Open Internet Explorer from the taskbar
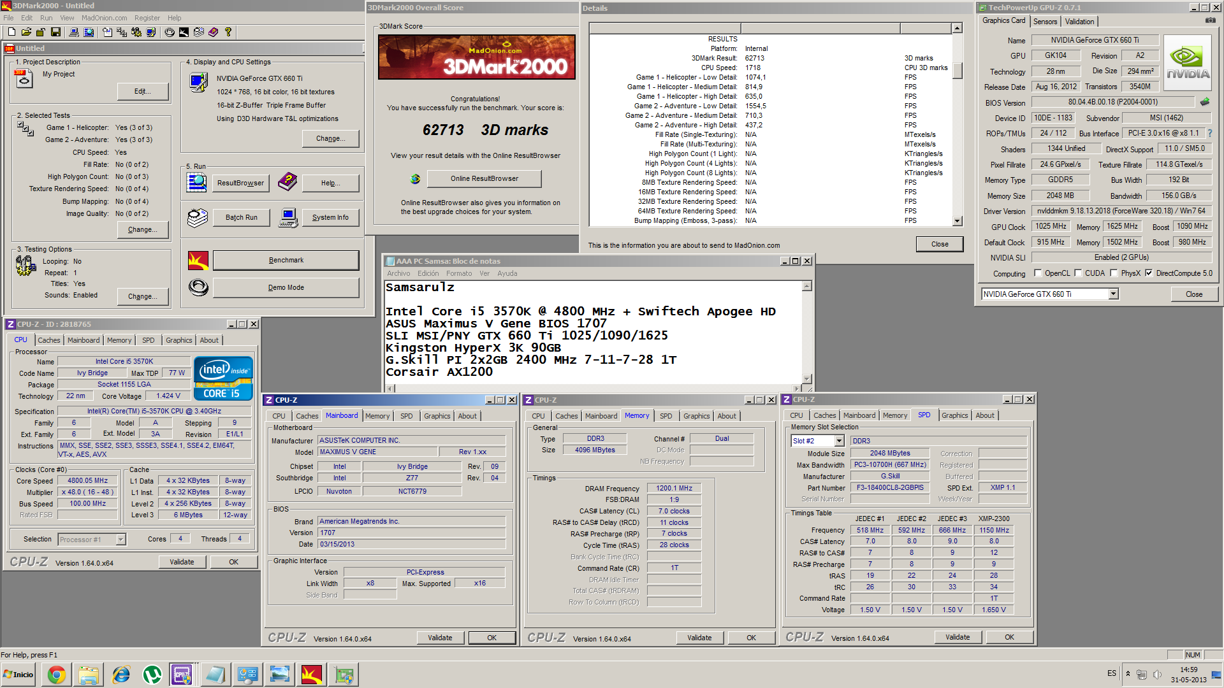This screenshot has height=688, width=1224. [x=120, y=675]
